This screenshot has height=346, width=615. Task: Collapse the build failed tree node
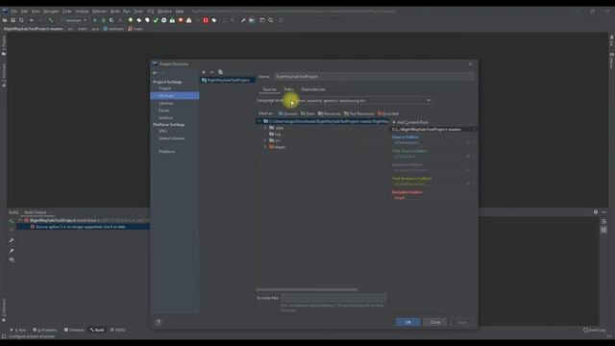coord(20,220)
